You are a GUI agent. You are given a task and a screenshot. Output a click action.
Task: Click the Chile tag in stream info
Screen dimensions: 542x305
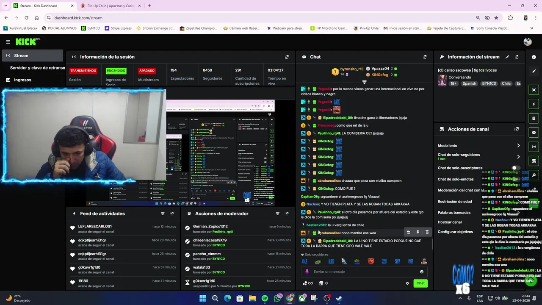point(506,84)
